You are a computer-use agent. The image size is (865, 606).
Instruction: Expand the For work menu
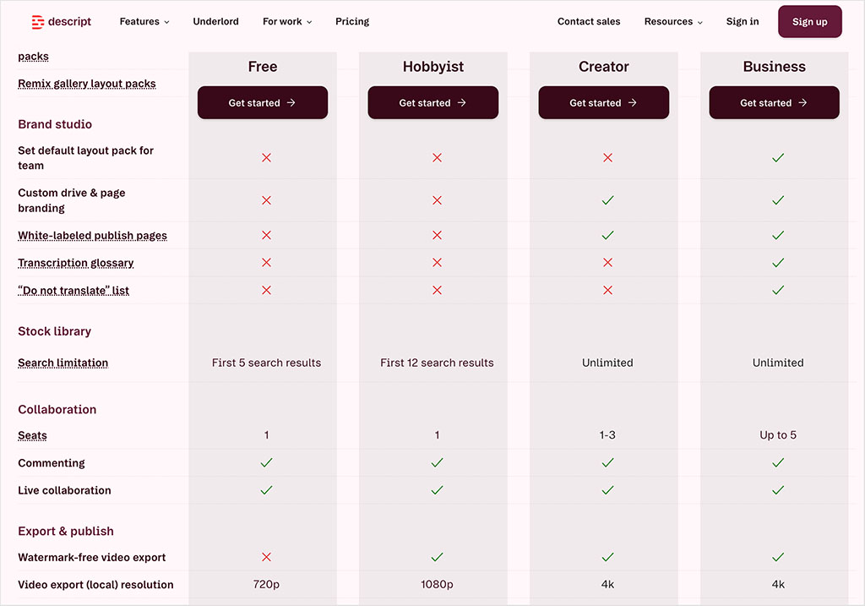tap(286, 21)
